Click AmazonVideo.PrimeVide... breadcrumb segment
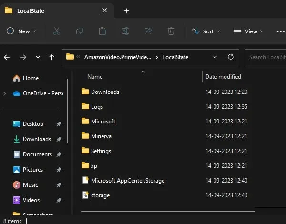 pos(118,57)
